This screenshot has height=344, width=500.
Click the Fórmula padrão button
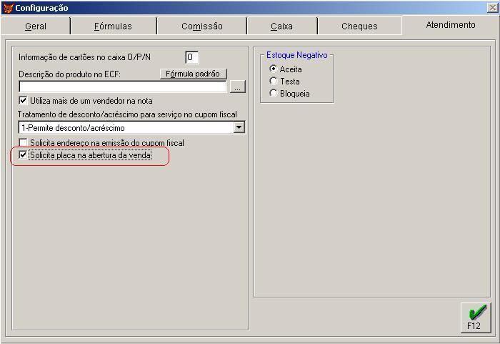[193, 74]
